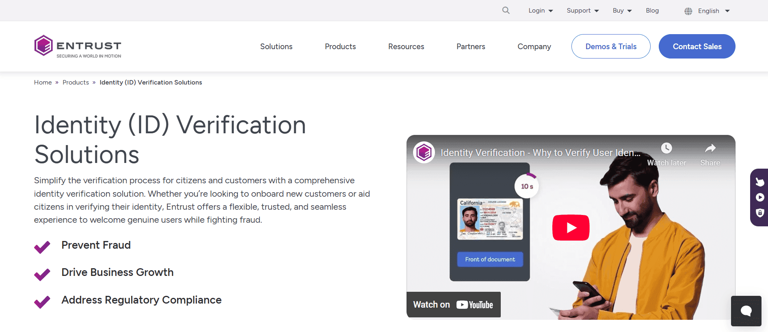Click the side panel play circle icon
Screen dimensions: 768x332
pyautogui.click(x=760, y=197)
